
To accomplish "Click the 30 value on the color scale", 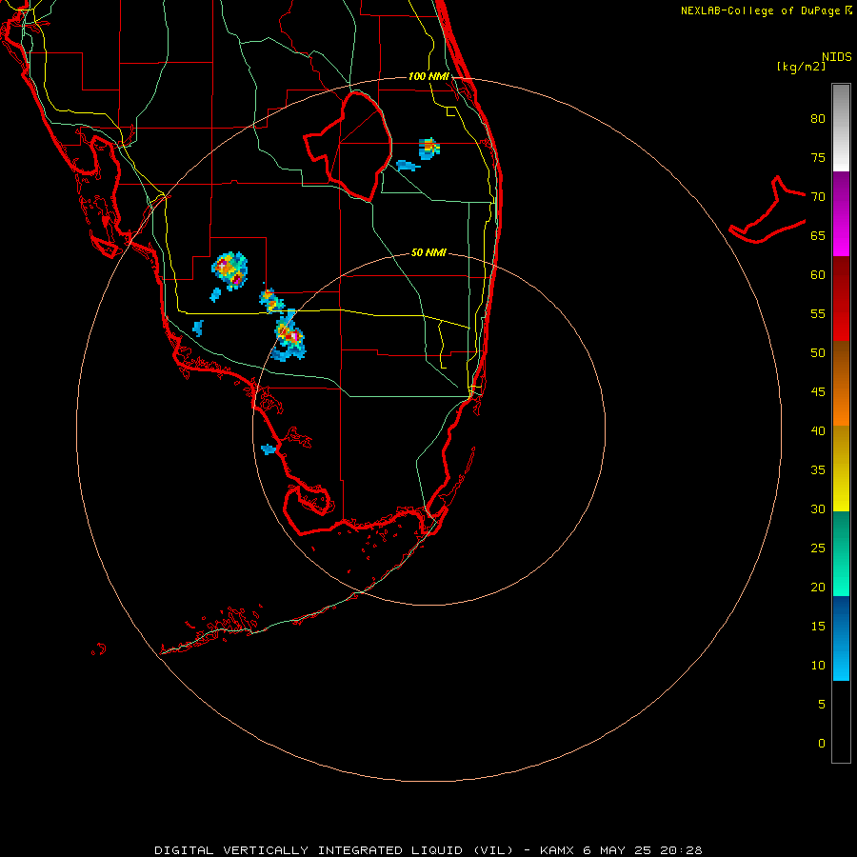I will (x=818, y=508).
